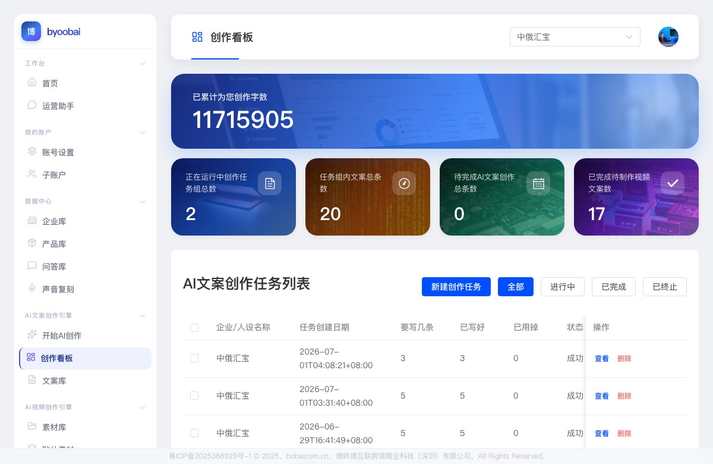Open 账号设置 gear icon
Image resolution: width=713 pixels, height=464 pixels.
point(32,152)
